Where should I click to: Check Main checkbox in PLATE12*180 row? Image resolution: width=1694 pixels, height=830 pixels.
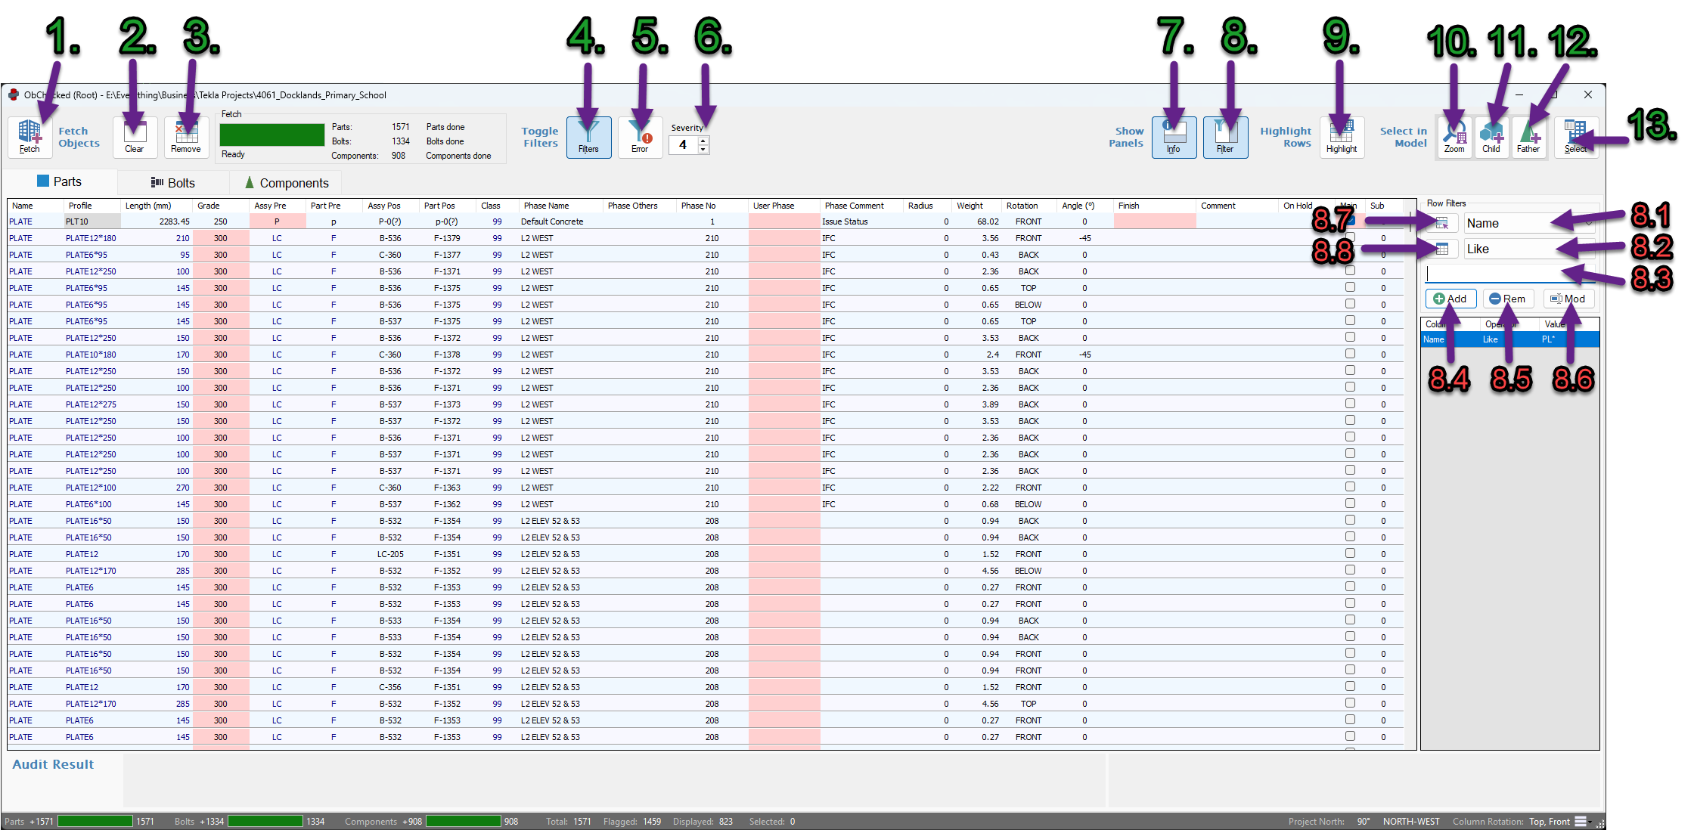click(1350, 237)
